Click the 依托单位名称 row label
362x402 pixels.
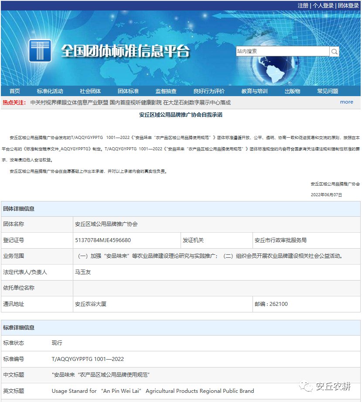coord(19,288)
